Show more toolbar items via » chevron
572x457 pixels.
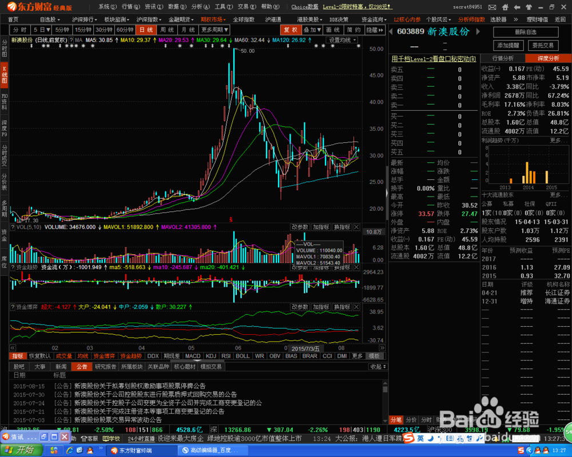(x=515, y=19)
